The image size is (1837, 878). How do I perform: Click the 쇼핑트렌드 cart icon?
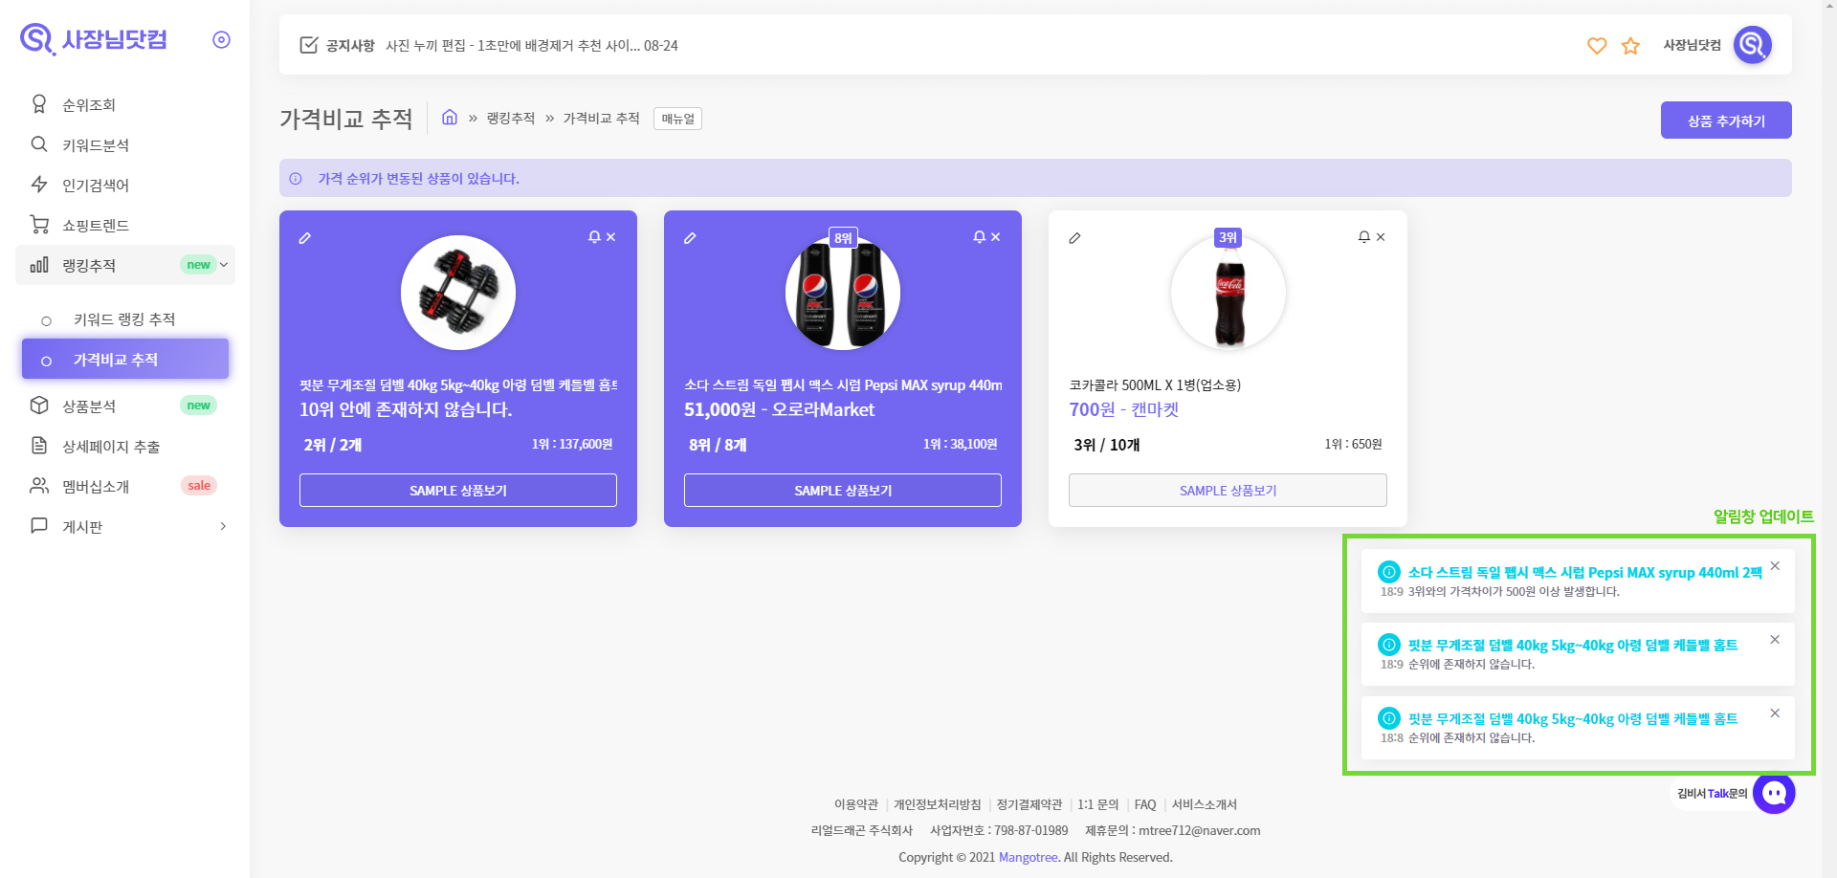[x=39, y=224]
